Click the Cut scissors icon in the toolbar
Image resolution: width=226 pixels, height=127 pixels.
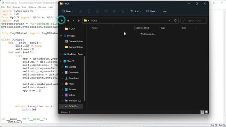coord(81,11)
